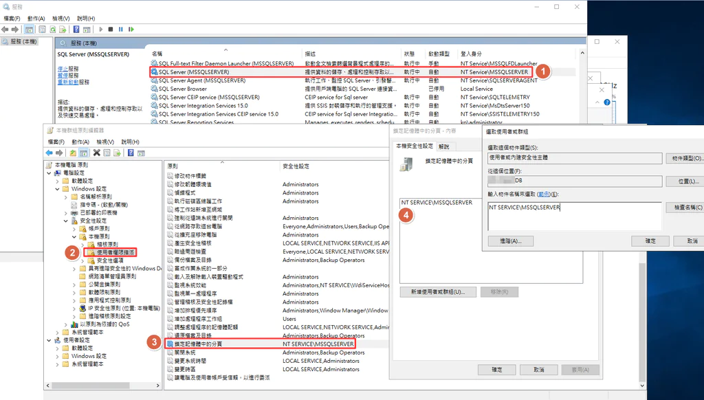Expand 稽核原則 tree node

point(82,245)
